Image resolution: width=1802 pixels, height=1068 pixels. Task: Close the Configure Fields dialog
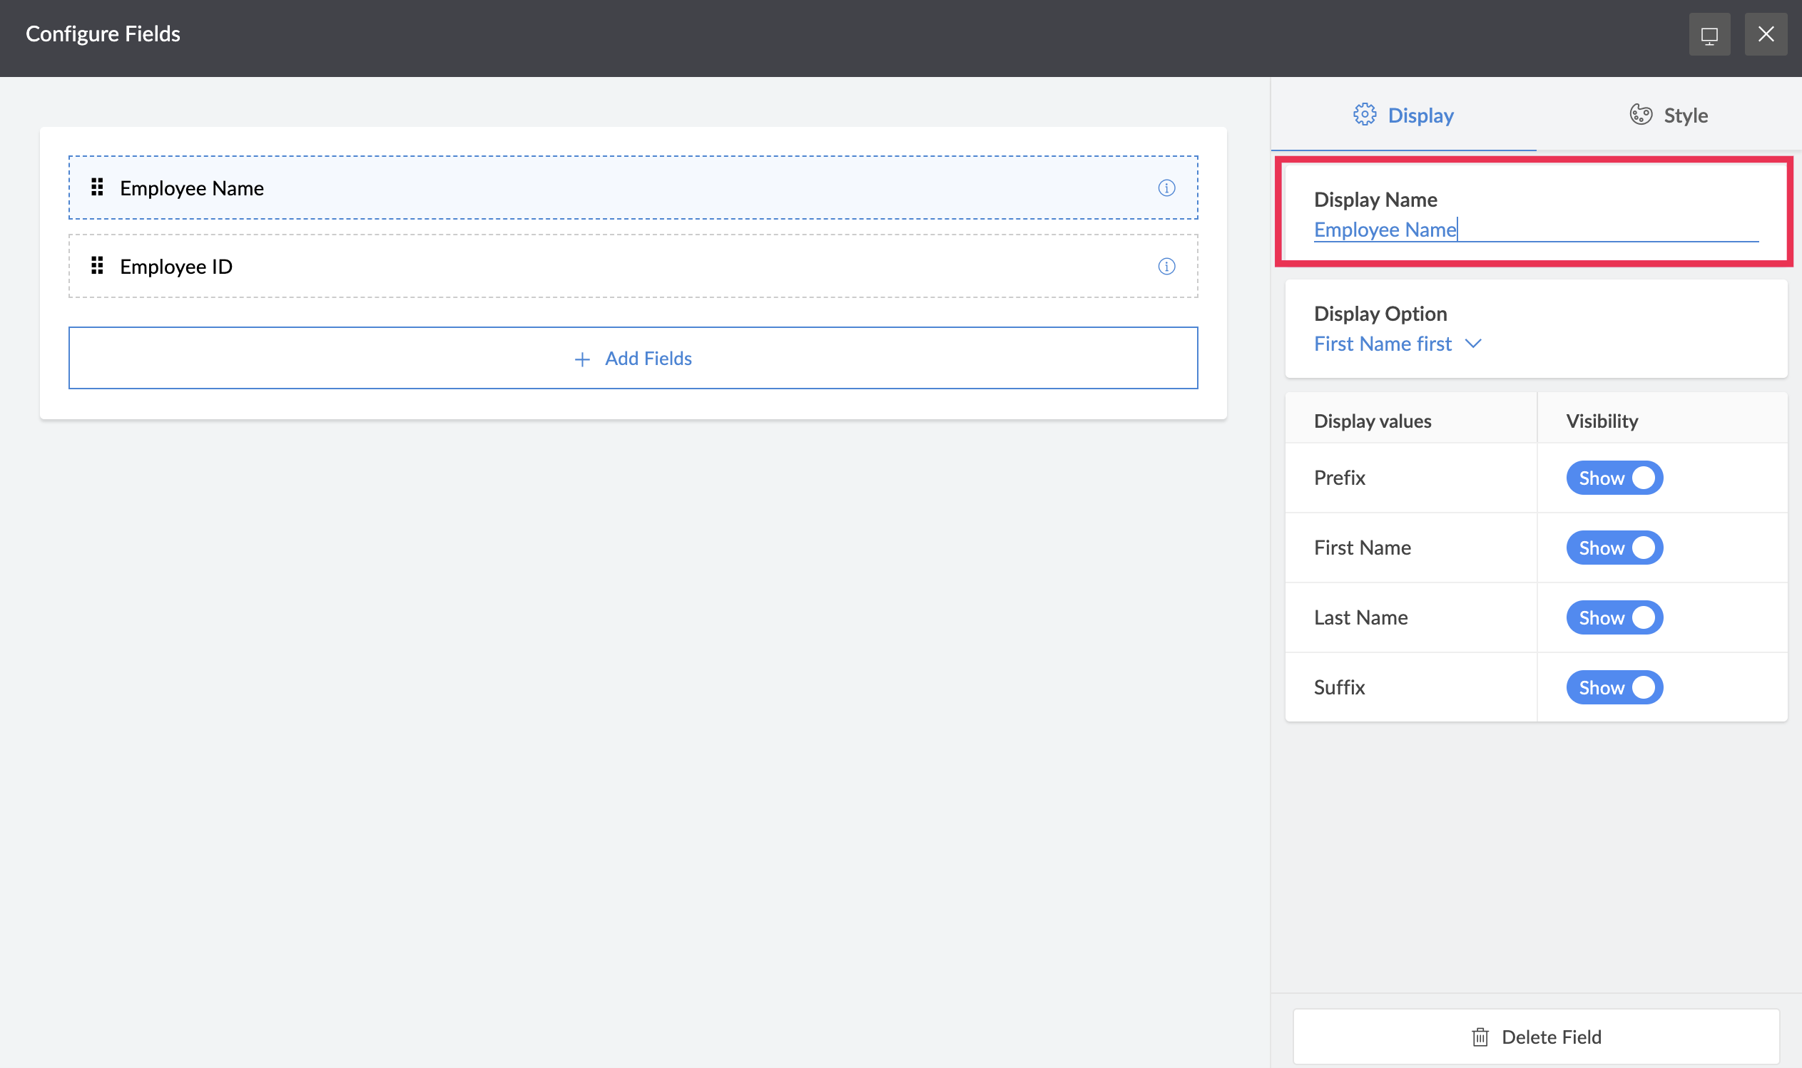pyautogui.click(x=1766, y=34)
